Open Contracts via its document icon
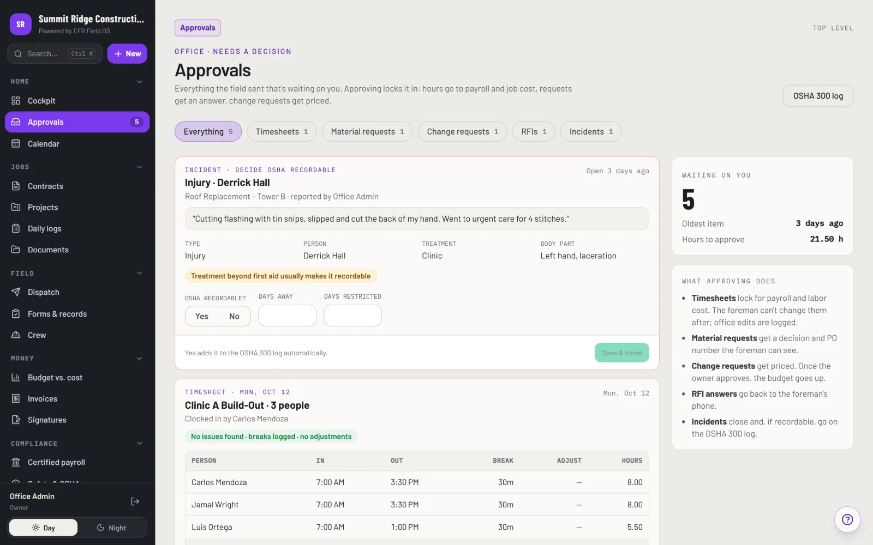 point(16,186)
